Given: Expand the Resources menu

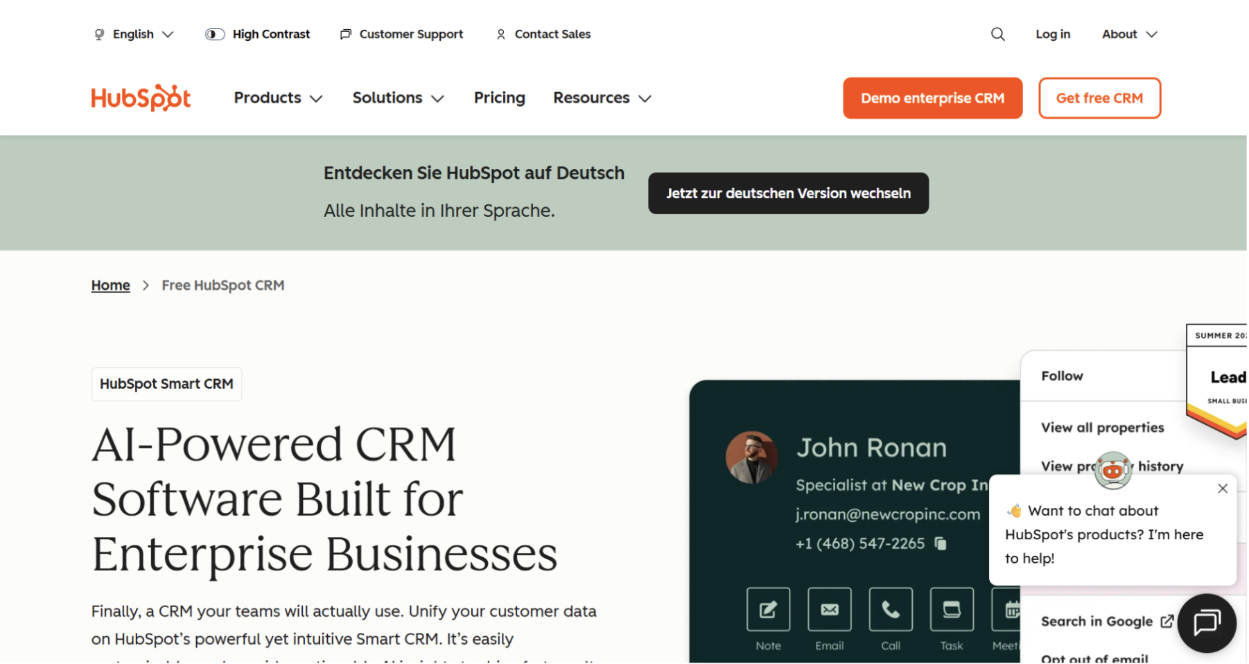Looking at the screenshot, I should 602,98.
